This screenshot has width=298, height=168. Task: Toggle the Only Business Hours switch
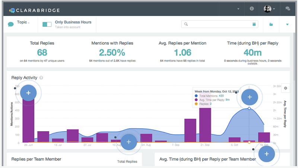pyautogui.click(x=47, y=24)
